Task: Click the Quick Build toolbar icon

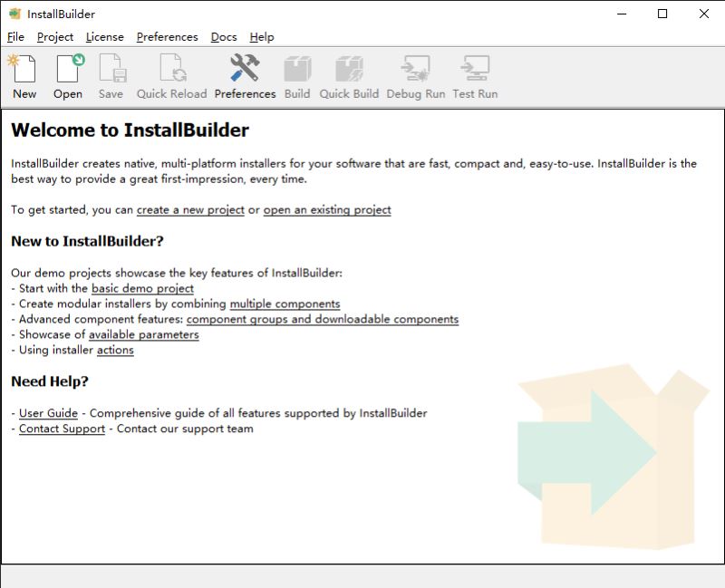Action: [x=349, y=69]
